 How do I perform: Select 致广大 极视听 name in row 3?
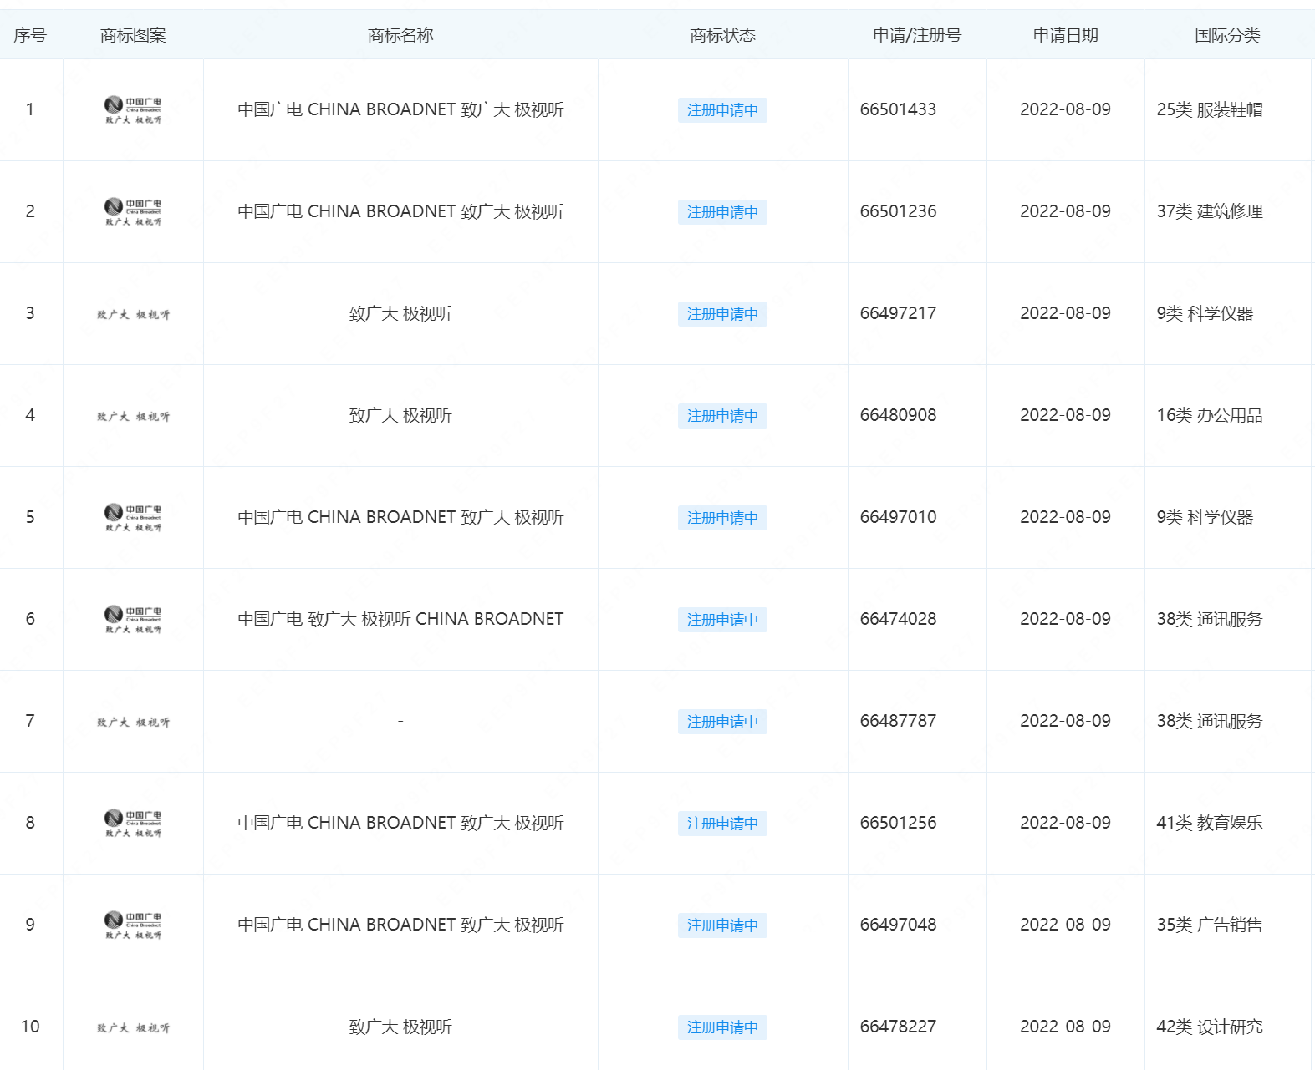(400, 313)
